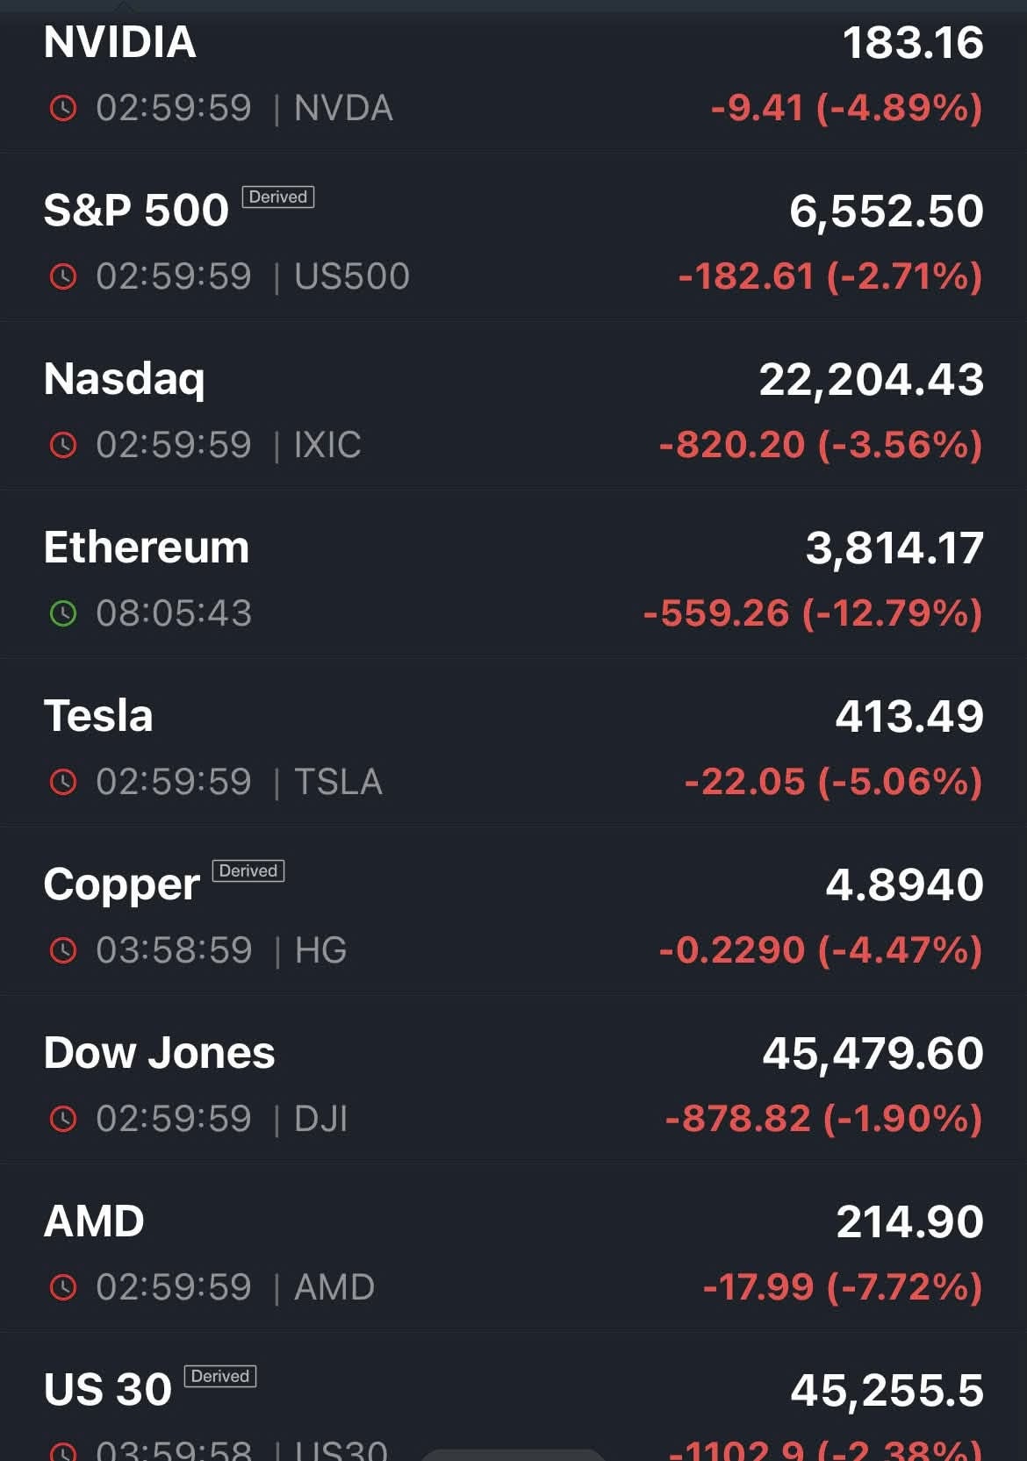Tap the AMD price 214.90
This screenshot has height=1461, width=1027.
point(909,1221)
